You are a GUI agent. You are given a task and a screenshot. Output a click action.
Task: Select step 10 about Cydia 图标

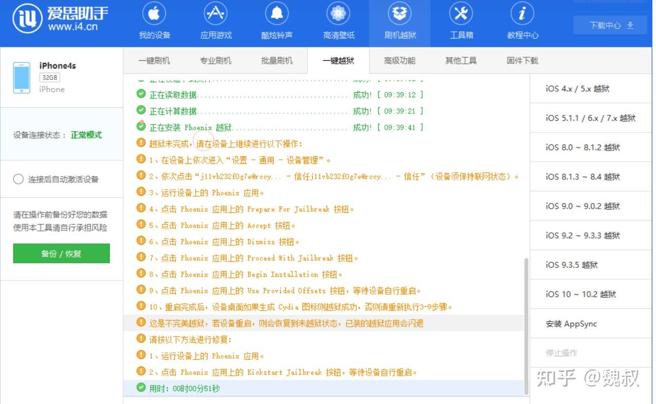[324, 307]
